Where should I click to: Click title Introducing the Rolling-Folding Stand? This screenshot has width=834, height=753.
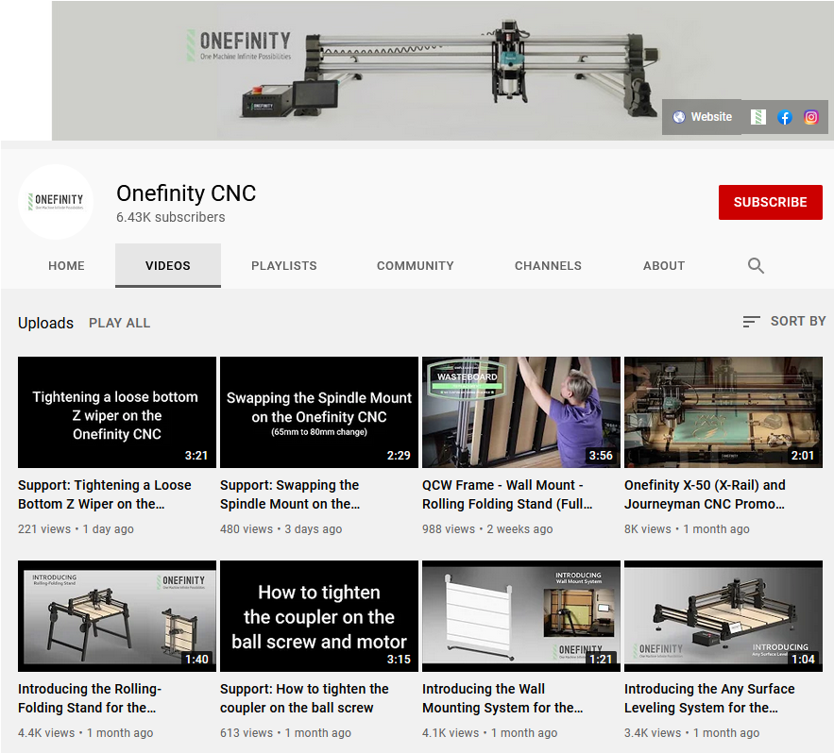90,698
